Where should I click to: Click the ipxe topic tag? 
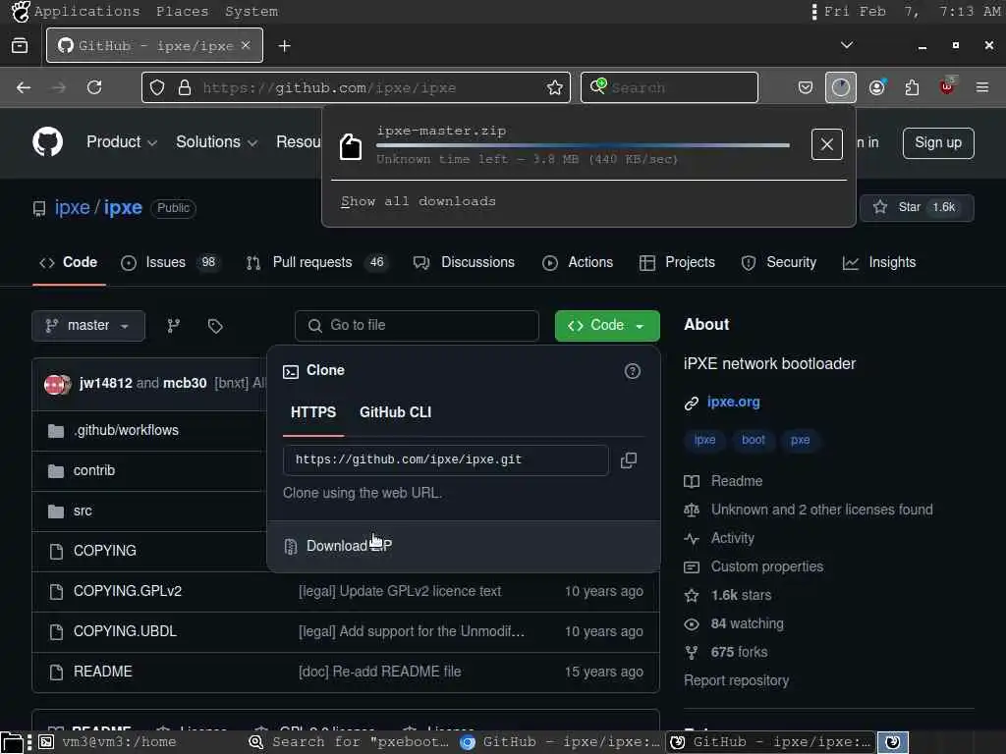[x=704, y=440]
